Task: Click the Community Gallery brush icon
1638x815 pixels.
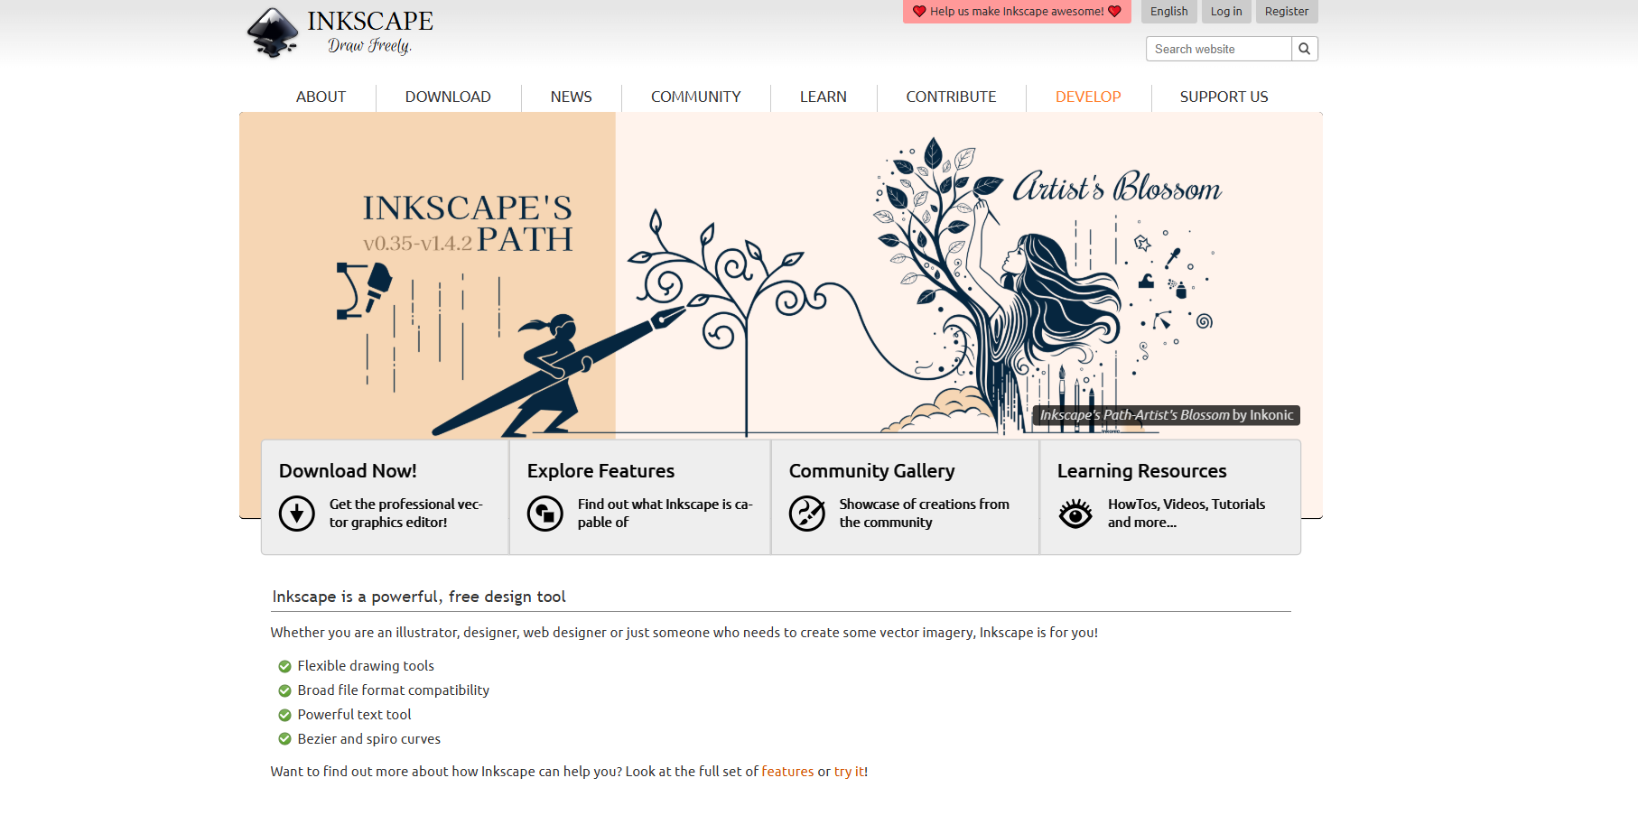Action: (806, 514)
